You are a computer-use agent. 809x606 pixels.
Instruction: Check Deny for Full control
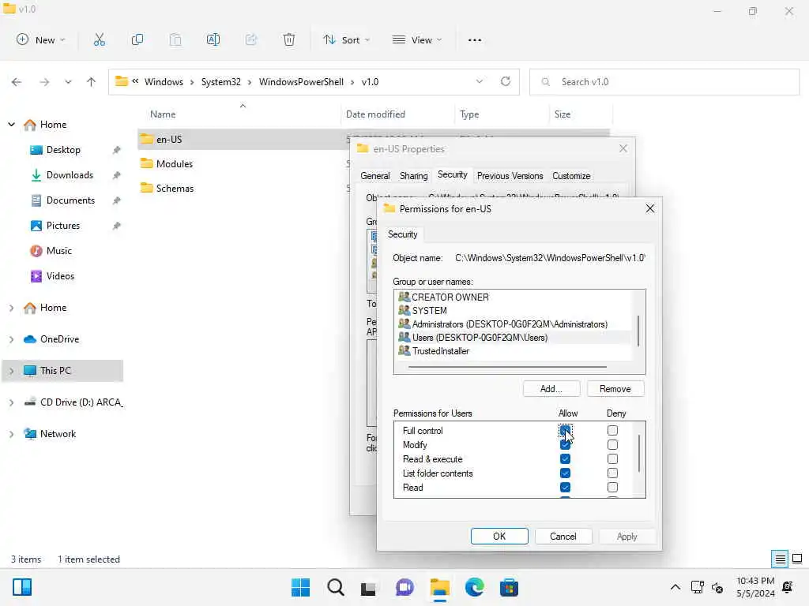click(612, 430)
